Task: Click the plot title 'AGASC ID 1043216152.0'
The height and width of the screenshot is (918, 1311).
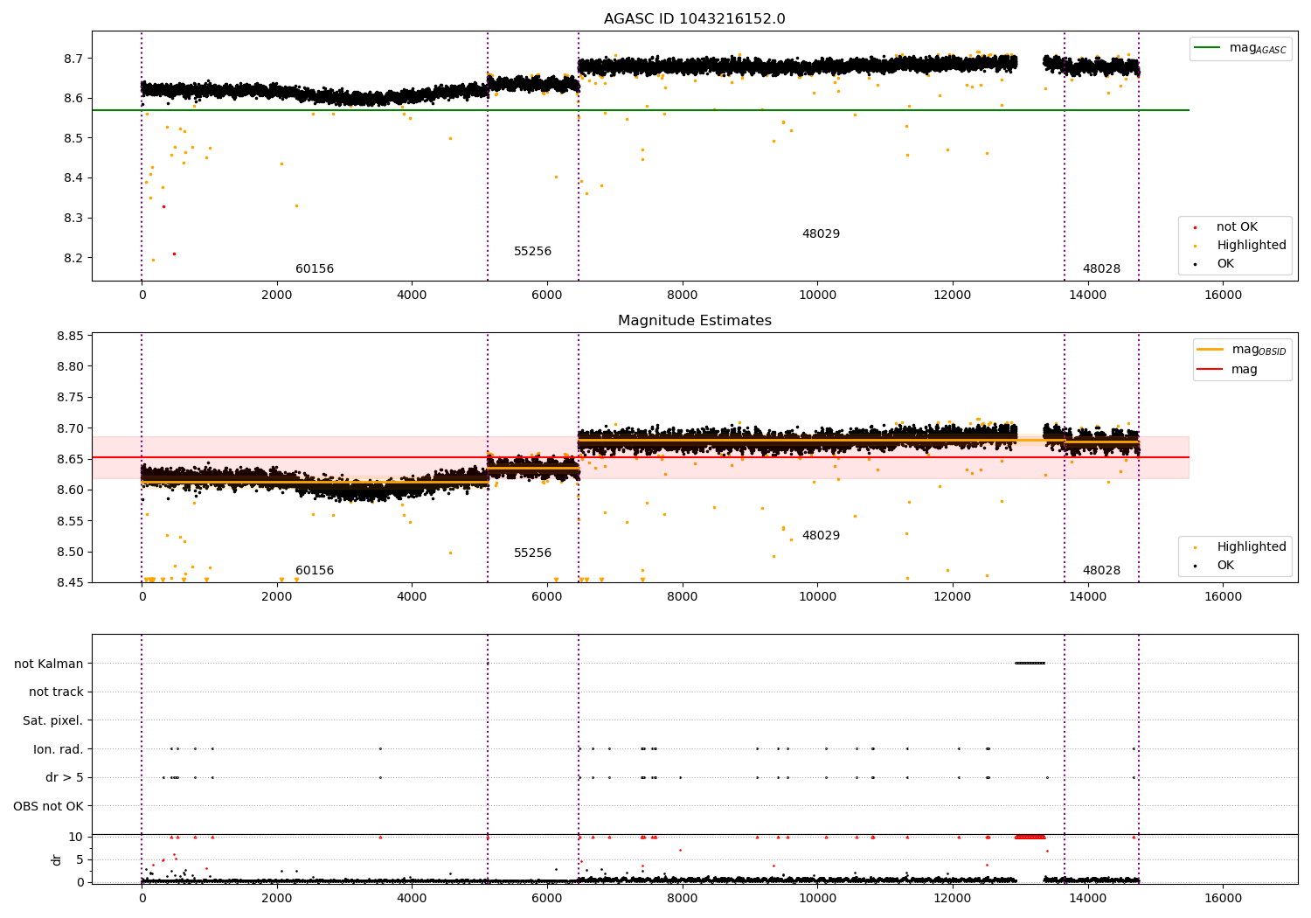Action: click(x=694, y=19)
